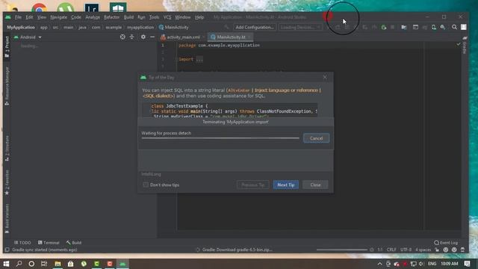478x269 pixels.
Task: Open the File menu
Action: pos(18,17)
